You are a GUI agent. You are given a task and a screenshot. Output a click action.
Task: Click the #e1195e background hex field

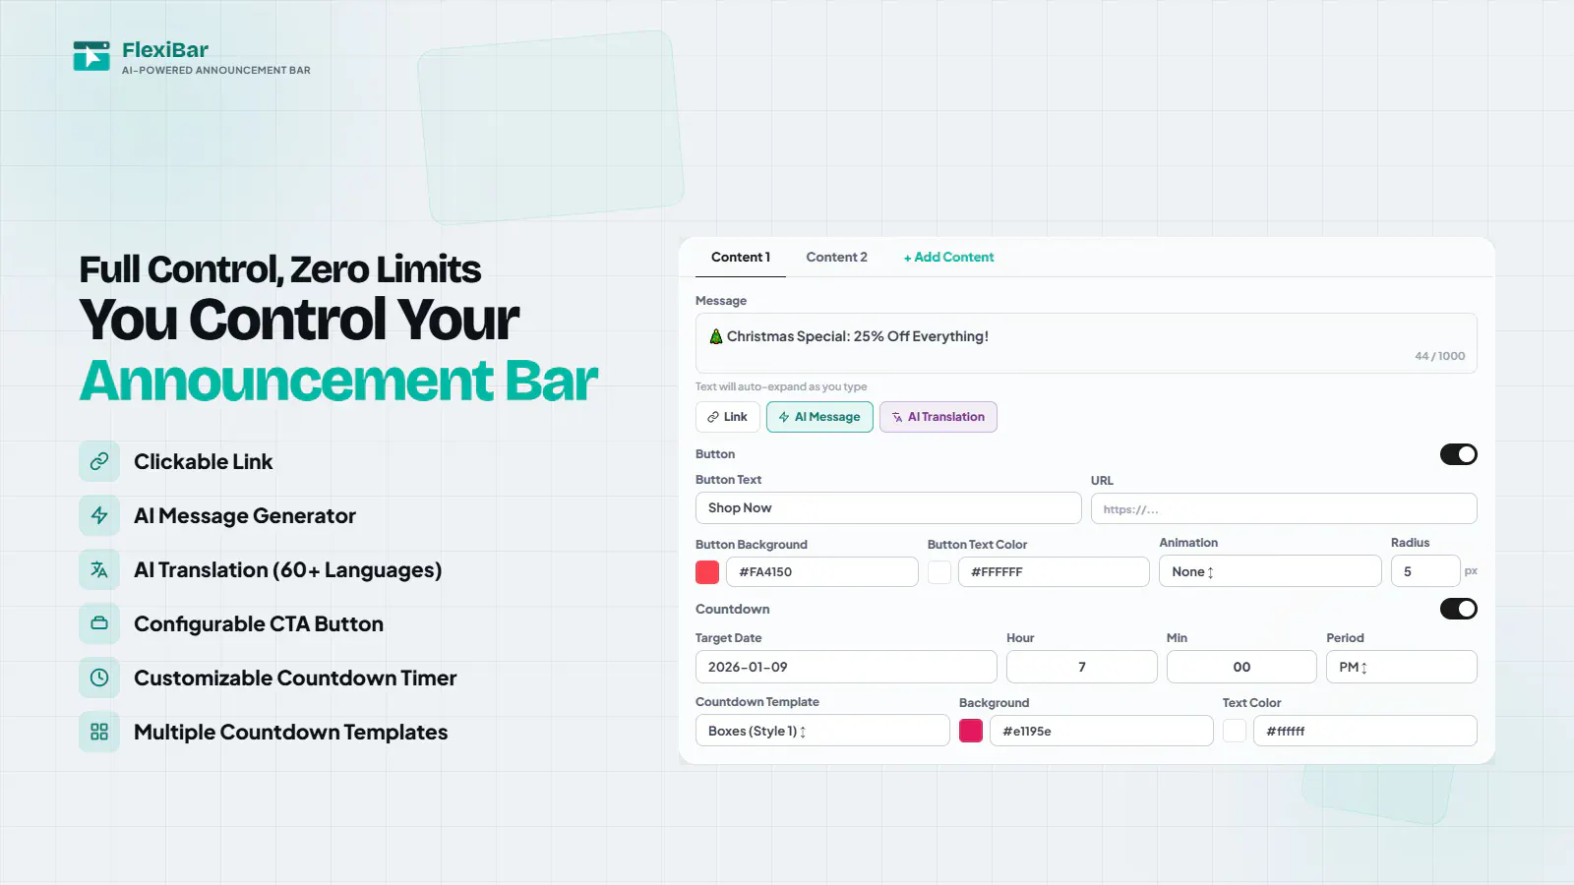1102,731
